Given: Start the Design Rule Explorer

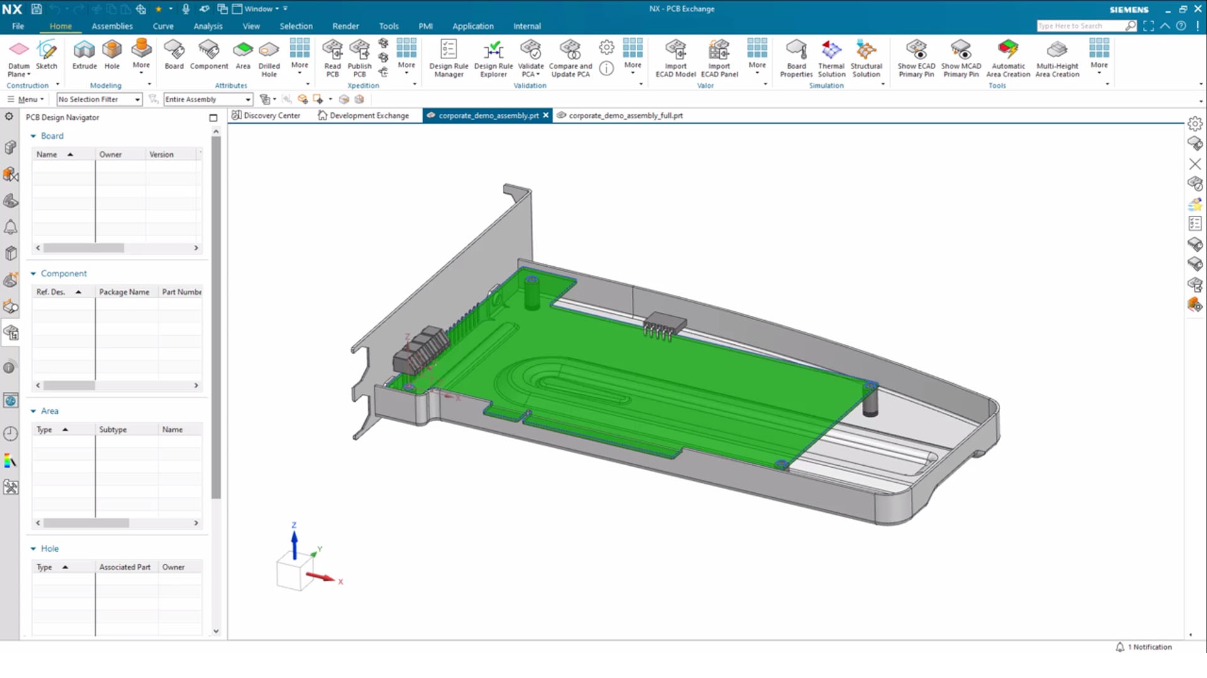Looking at the screenshot, I should 493,56.
